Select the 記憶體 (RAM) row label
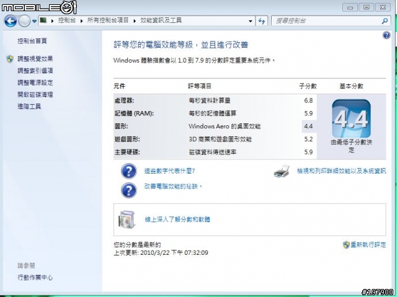The height and width of the screenshot is (297, 397). coord(134,113)
